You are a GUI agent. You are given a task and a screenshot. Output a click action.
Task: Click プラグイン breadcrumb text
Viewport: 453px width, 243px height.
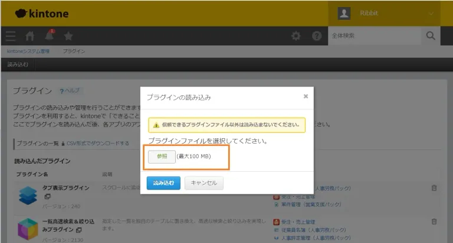click(x=74, y=51)
